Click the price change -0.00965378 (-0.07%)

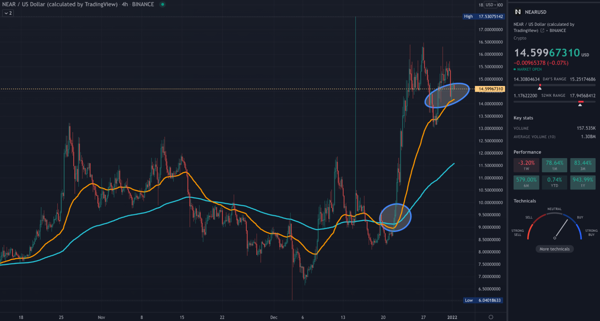541,63
